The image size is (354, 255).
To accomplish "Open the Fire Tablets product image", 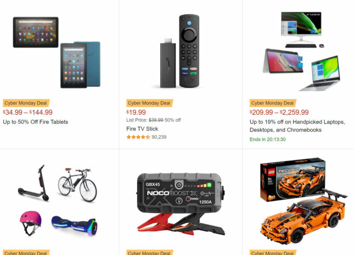I will click(57, 52).
